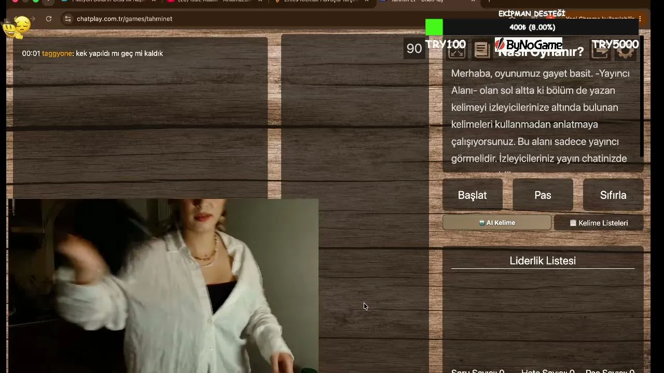Open settings via the gear icon
This screenshot has width=664, height=373.
pyautogui.click(x=625, y=52)
